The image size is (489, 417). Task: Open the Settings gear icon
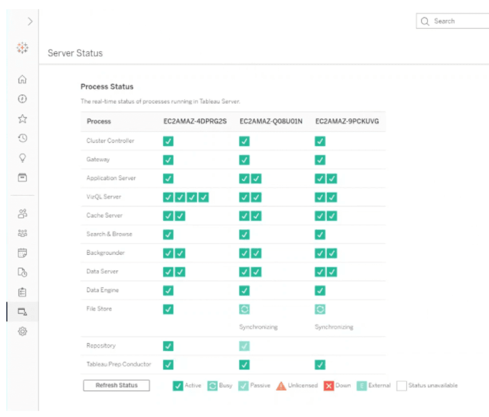[x=22, y=332]
